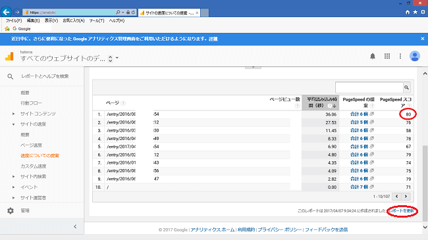
Task: Expand サイト内検索 section
Action: coord(13,177)
